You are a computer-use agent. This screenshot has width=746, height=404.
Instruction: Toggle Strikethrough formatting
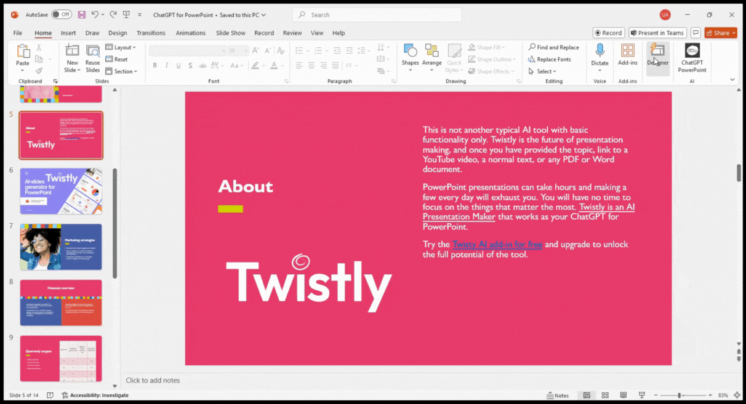(x=204, y=65)
